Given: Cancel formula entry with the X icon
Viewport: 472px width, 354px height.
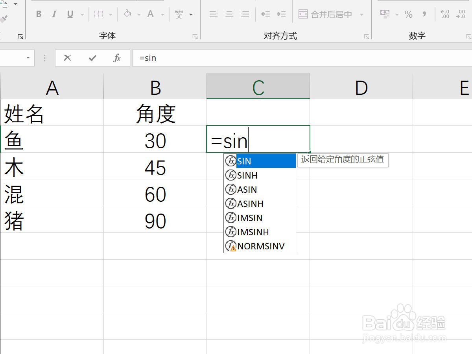Looking at the screenshot, I should tap(67, 58).
